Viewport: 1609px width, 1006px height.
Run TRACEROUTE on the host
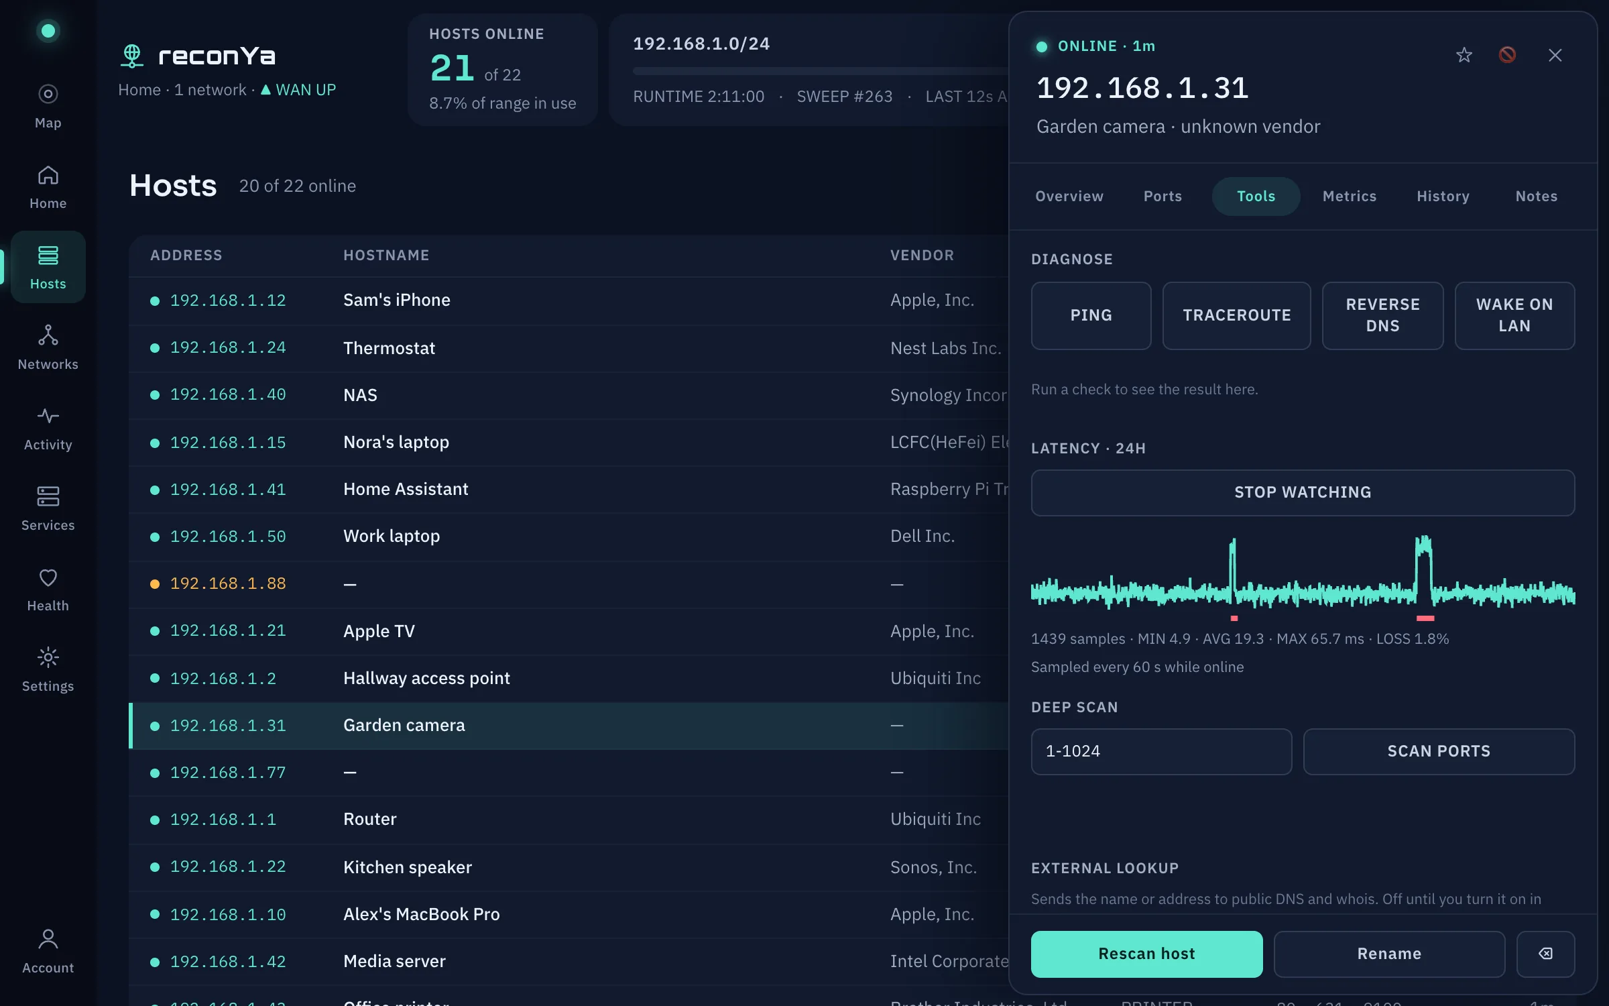pos(1236,315)
